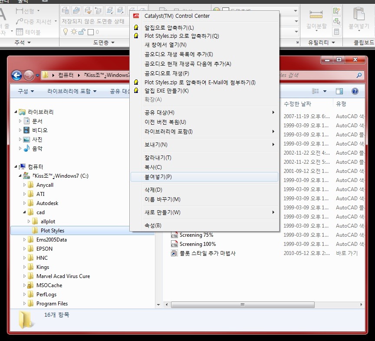This screenshot has height=341, width=375.
Task: Click horizontal scrollbar right arrow
Action: (361, 305)
